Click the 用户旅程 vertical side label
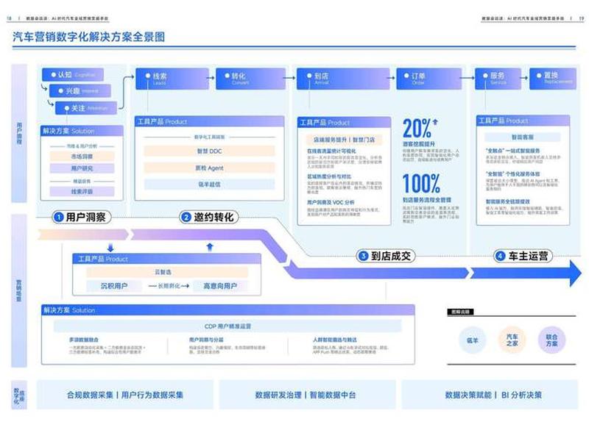The image size is (589, 441). click(x=19, y=133)
